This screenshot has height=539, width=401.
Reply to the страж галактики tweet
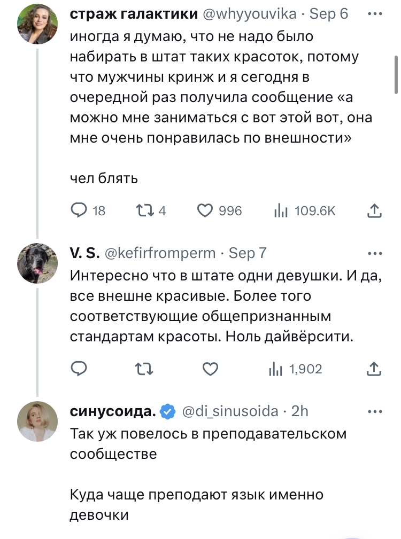pos(79,211)
